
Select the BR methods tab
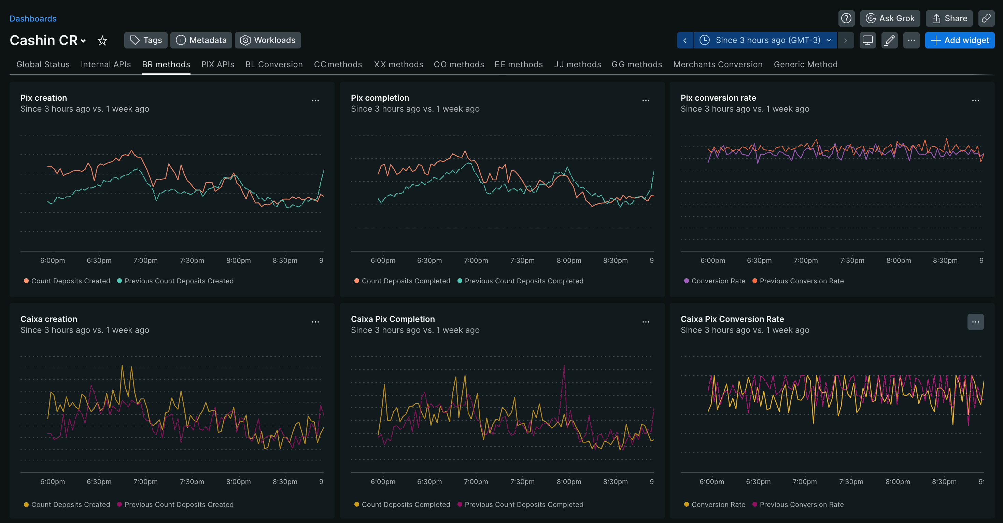click(x=166, y=65)
